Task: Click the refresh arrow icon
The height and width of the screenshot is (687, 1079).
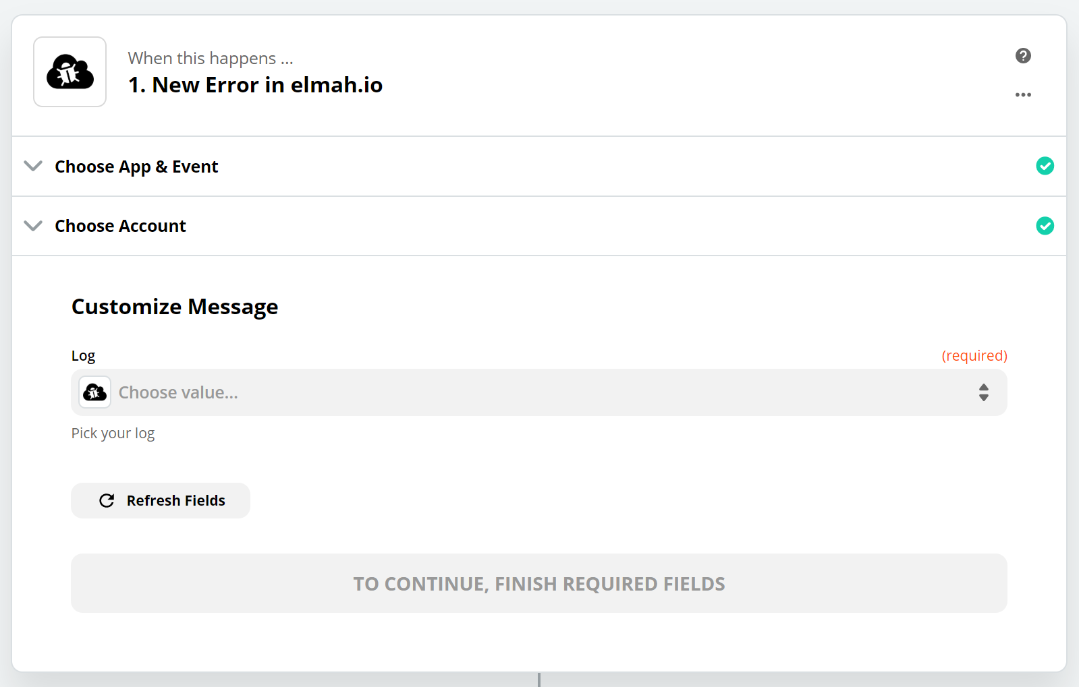Action: (x=107, y=500)
